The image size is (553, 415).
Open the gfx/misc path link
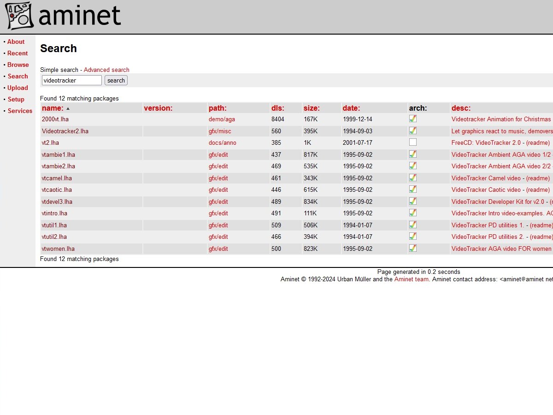click(220, 131)
